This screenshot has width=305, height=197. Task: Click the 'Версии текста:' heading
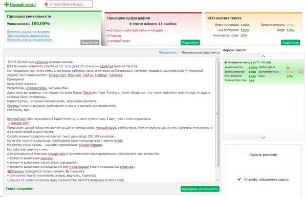(x=235, y=50)
